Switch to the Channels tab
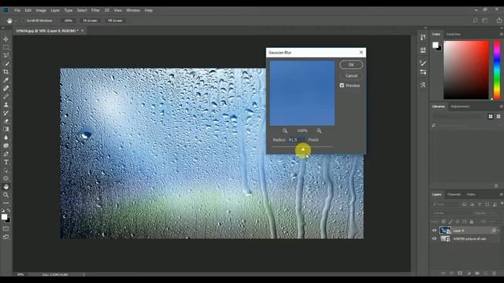This screenshot has width=504, height=283. (454, 194)
